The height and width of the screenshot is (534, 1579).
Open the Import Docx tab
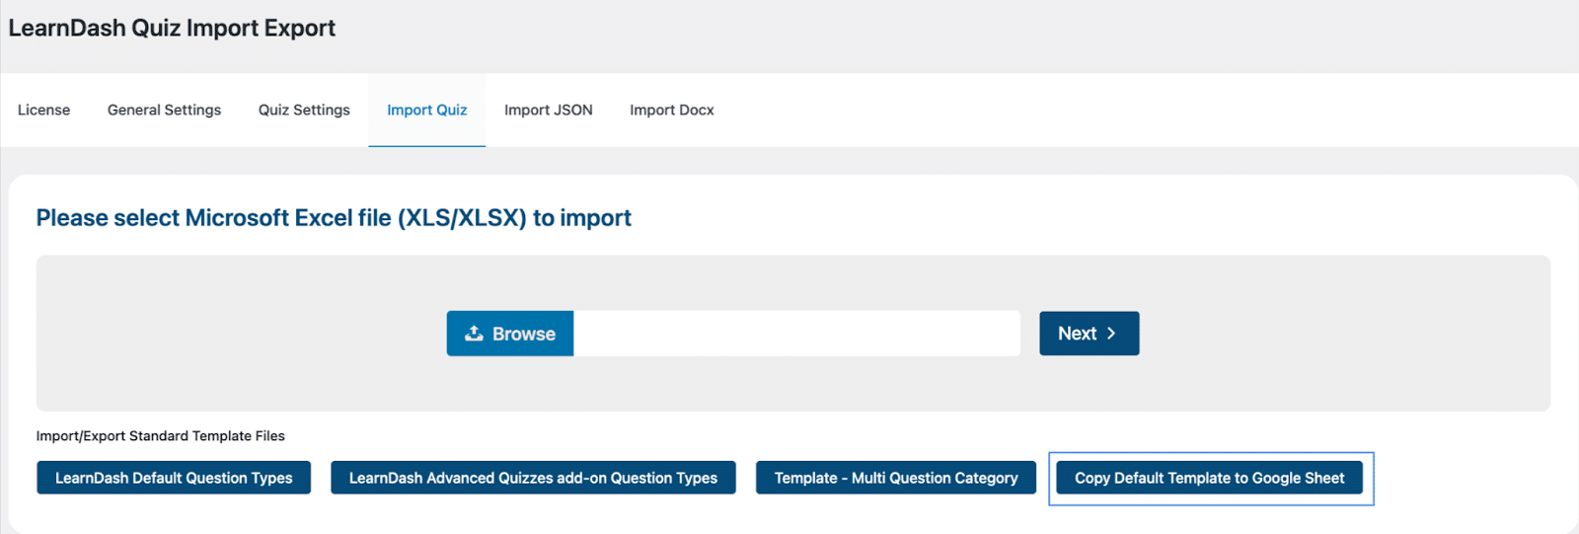coord(671,110)
